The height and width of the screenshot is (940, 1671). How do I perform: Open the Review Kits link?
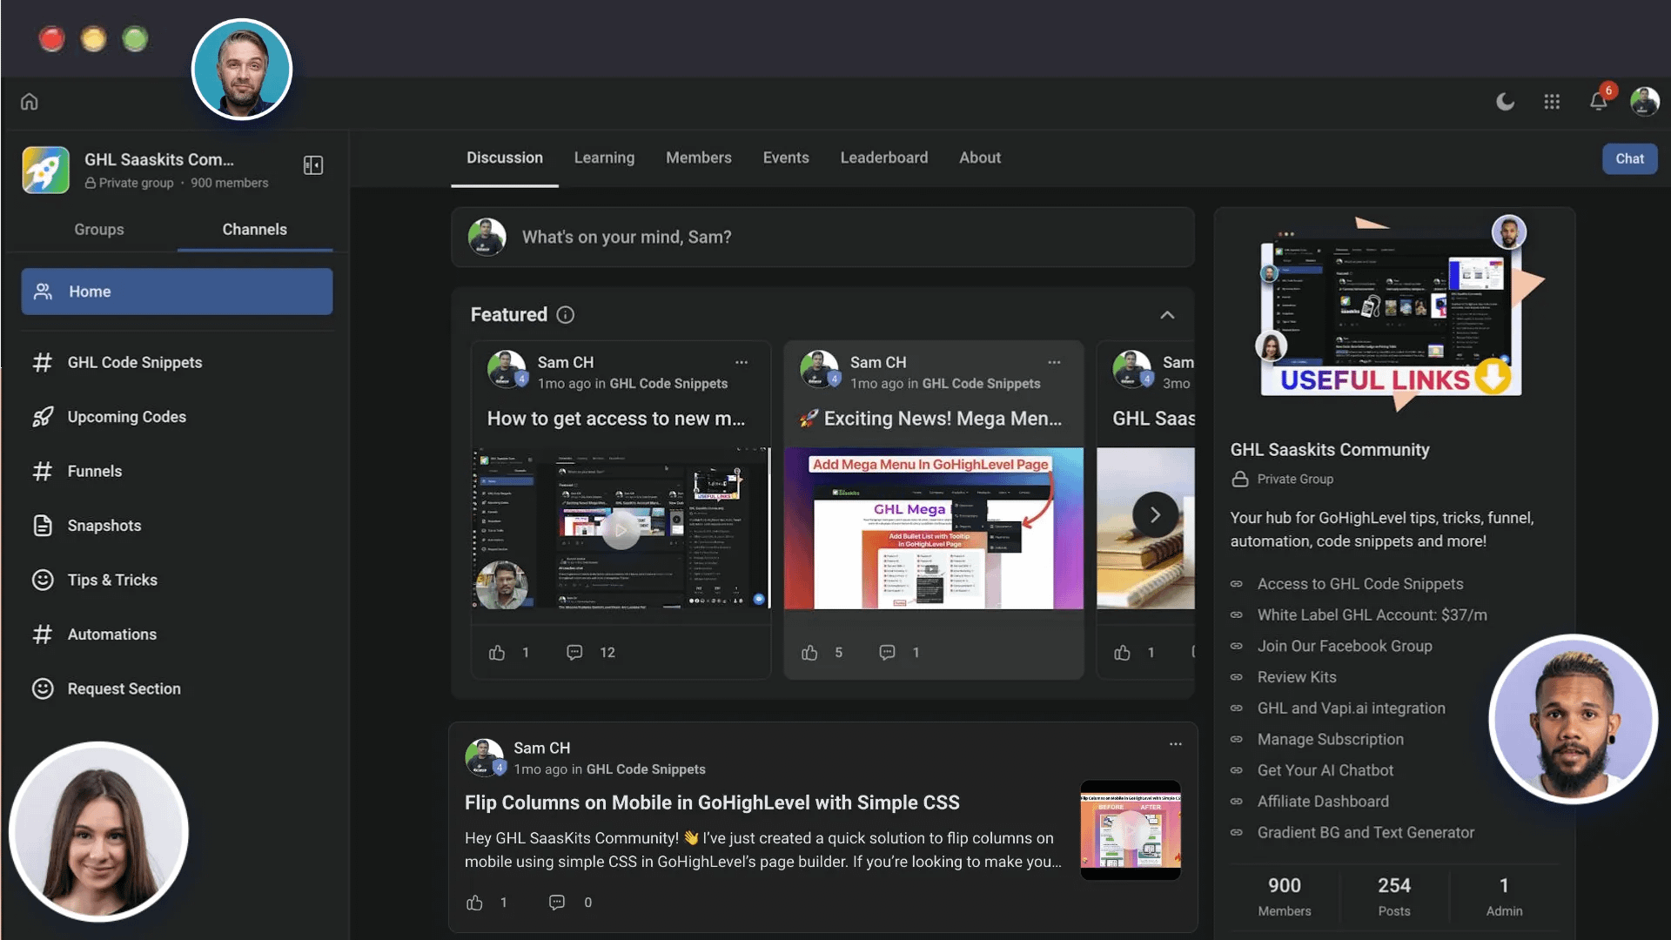click(x=1297, y=678)
